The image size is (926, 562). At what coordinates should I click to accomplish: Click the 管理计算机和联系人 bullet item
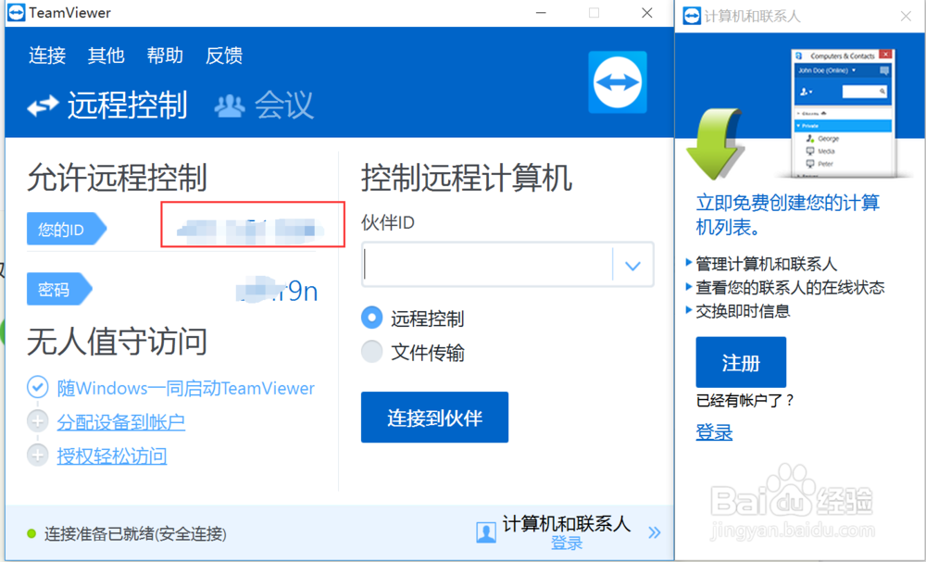766,263
